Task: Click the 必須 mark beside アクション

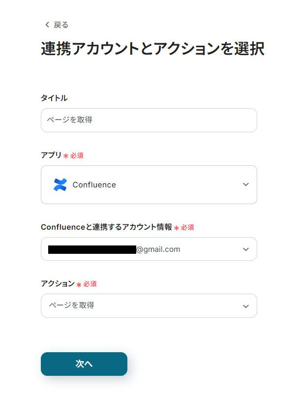Action: pos(90,284)
